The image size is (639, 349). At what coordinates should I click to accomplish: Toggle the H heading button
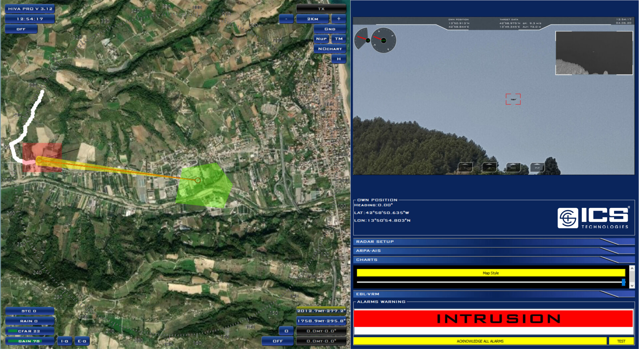click(x=339, y=59)
